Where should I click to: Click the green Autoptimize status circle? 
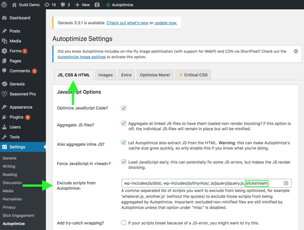coord(108,5)
